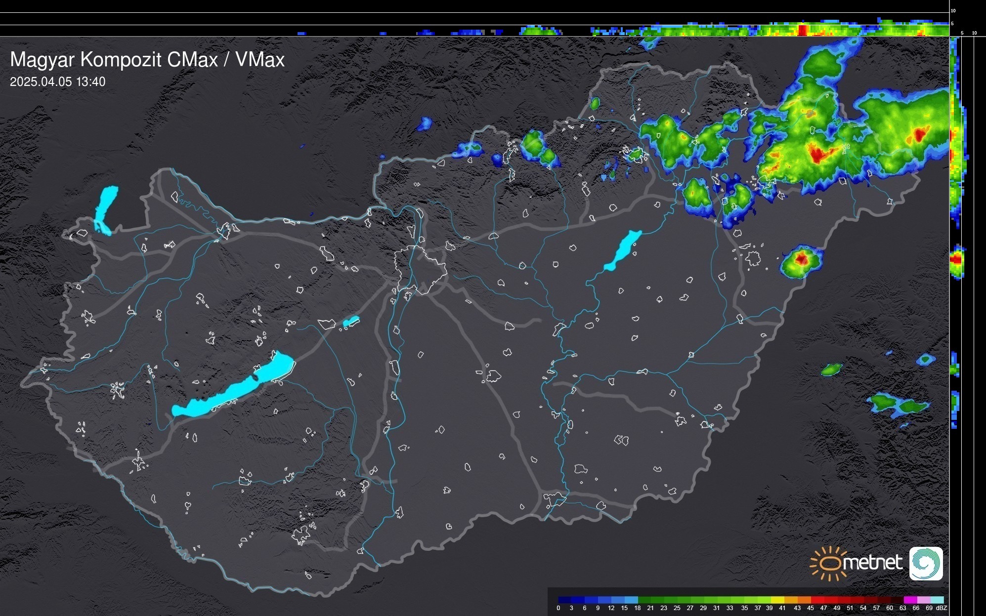Select the light blue 15 dBZ swatch
Screen dimensions: 986x616
coord(631,600)
